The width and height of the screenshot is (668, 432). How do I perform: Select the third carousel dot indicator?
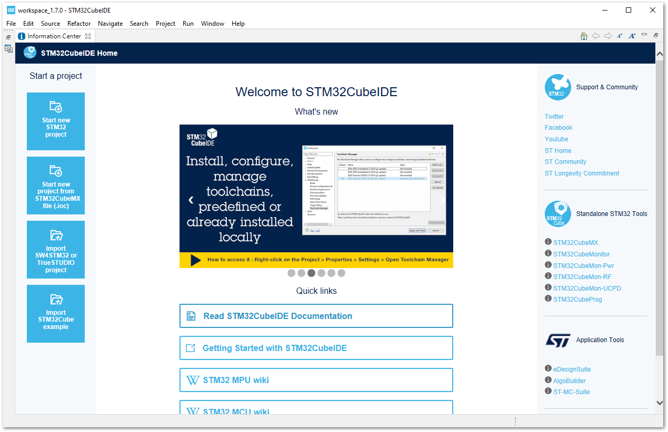tap(311, 273)
